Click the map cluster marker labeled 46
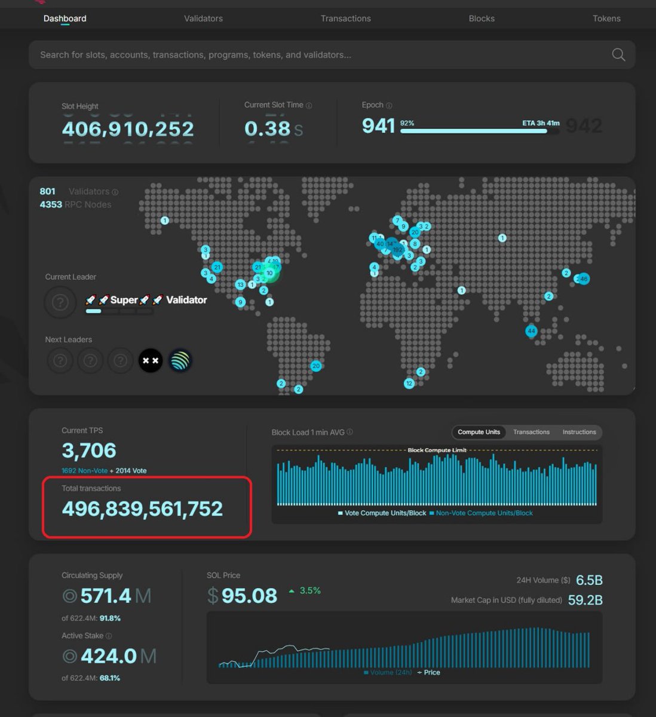The height and width of the screenshot is (717, 656). point(584,278)
